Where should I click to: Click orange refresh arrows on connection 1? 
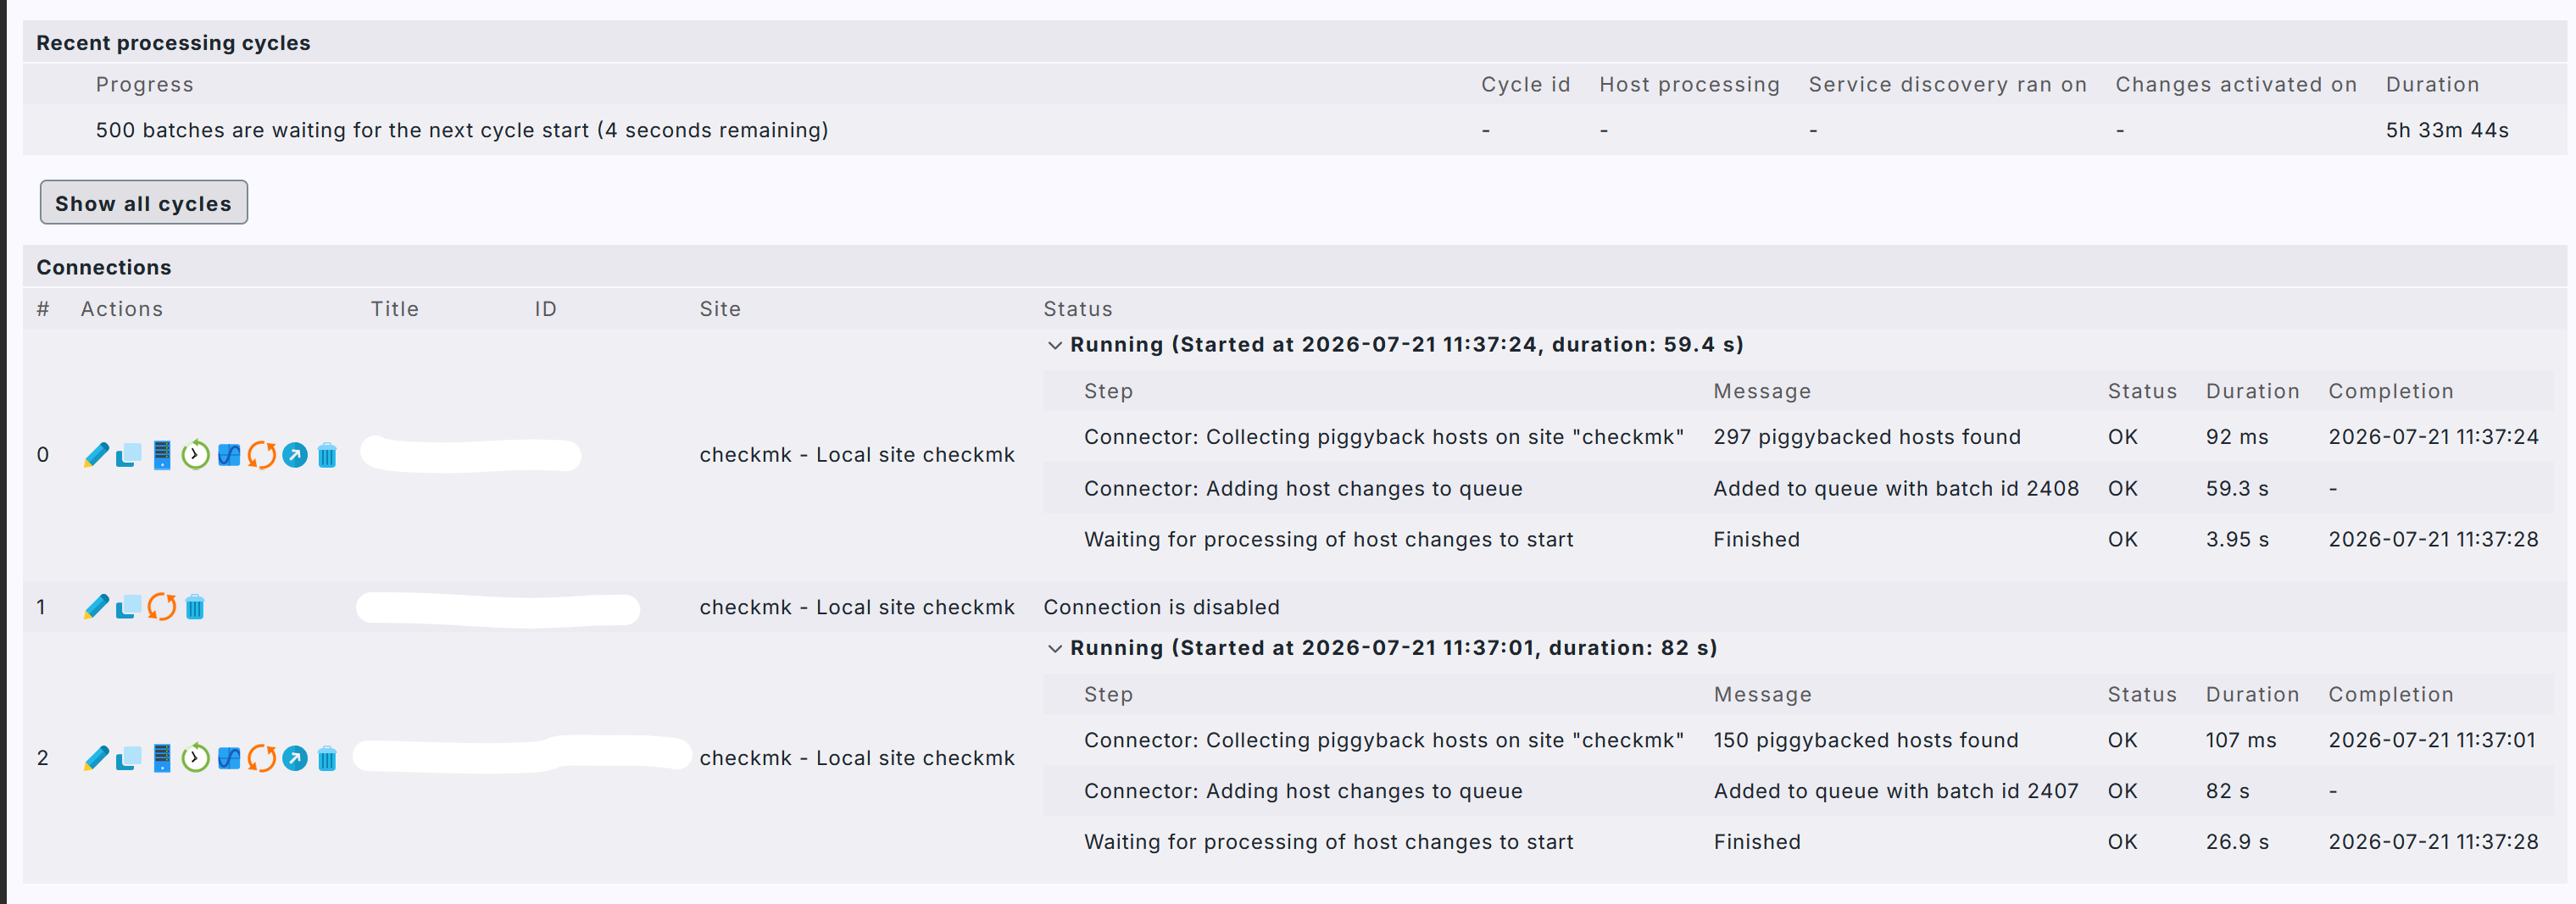coord(162,607)
